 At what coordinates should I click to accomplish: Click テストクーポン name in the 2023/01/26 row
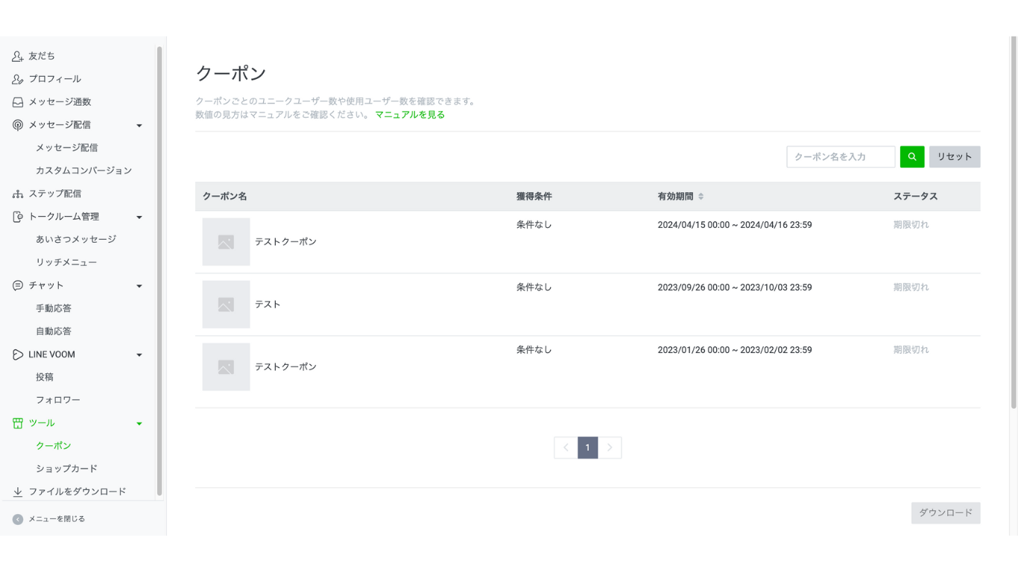[285, 367]
